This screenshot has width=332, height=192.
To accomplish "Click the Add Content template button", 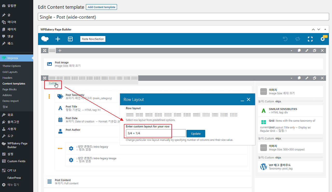I will [x=101, y=7].
